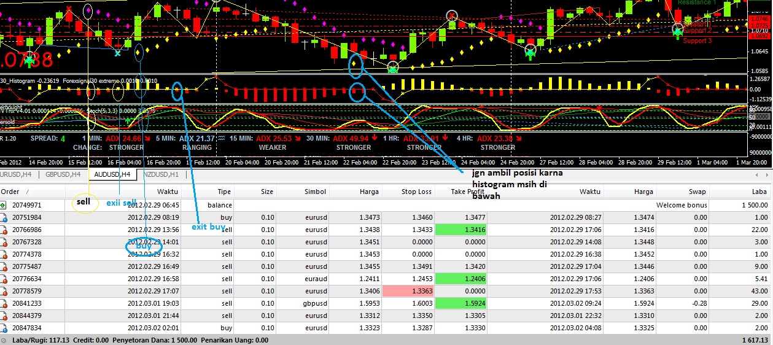Click the Welcome bonus comment cell
This screenshot has height=345, width=773.
pos(682,205)
